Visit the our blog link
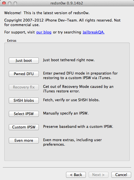This screenshot has width=134, height=180. tap(44, 32)
